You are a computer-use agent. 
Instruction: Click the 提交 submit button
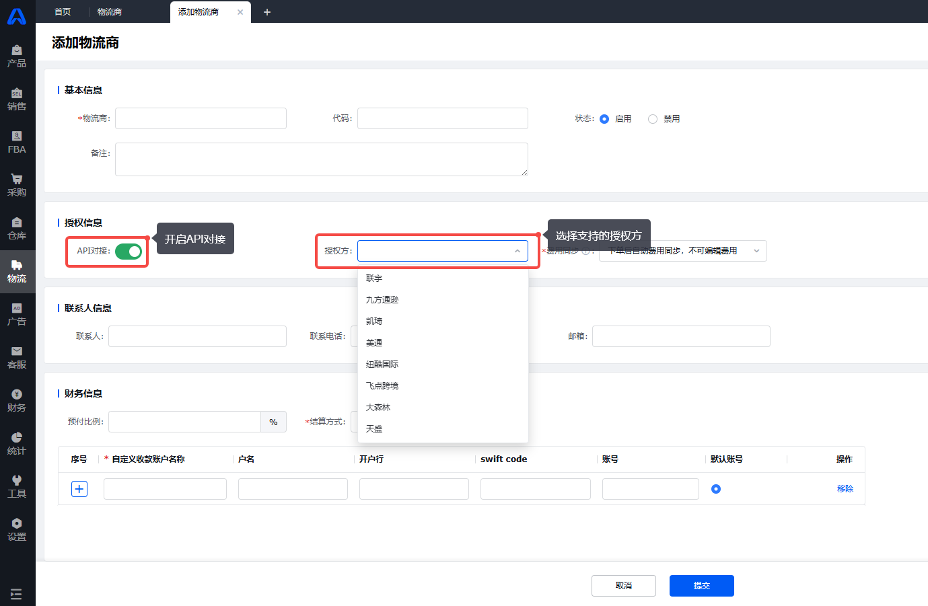tap(701, 586)
